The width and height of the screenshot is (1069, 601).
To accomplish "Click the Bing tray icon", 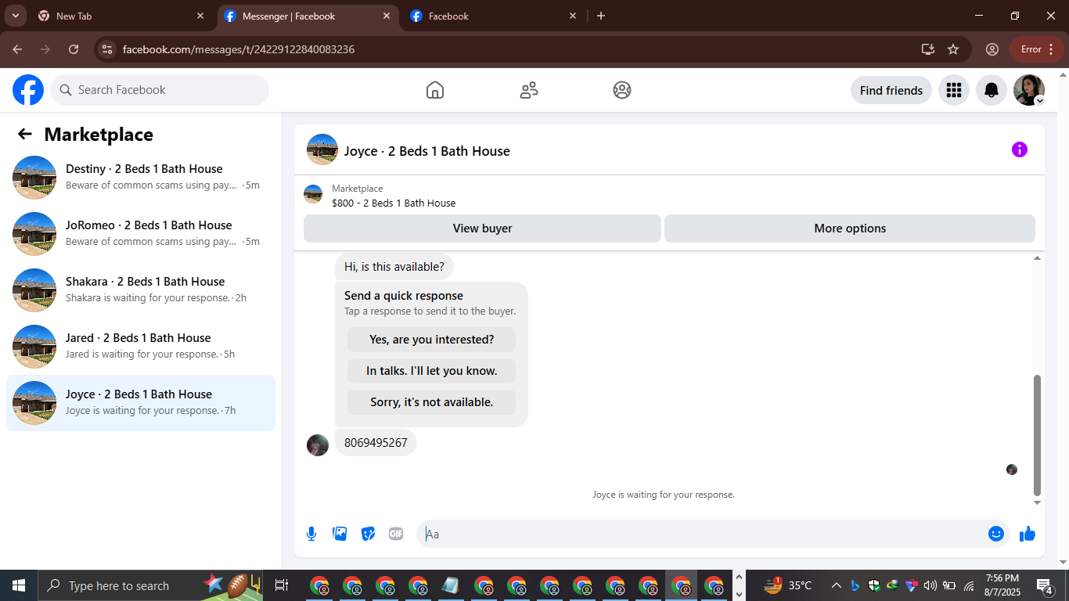I will pyautogui.click(x=855, y=585).
